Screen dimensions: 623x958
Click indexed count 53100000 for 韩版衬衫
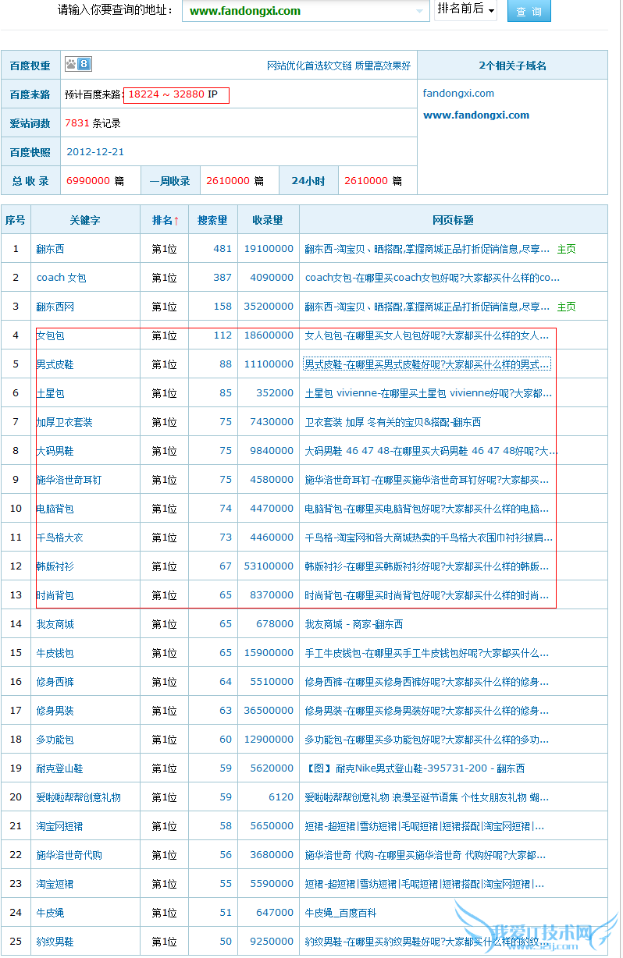[x=269, y=567]
